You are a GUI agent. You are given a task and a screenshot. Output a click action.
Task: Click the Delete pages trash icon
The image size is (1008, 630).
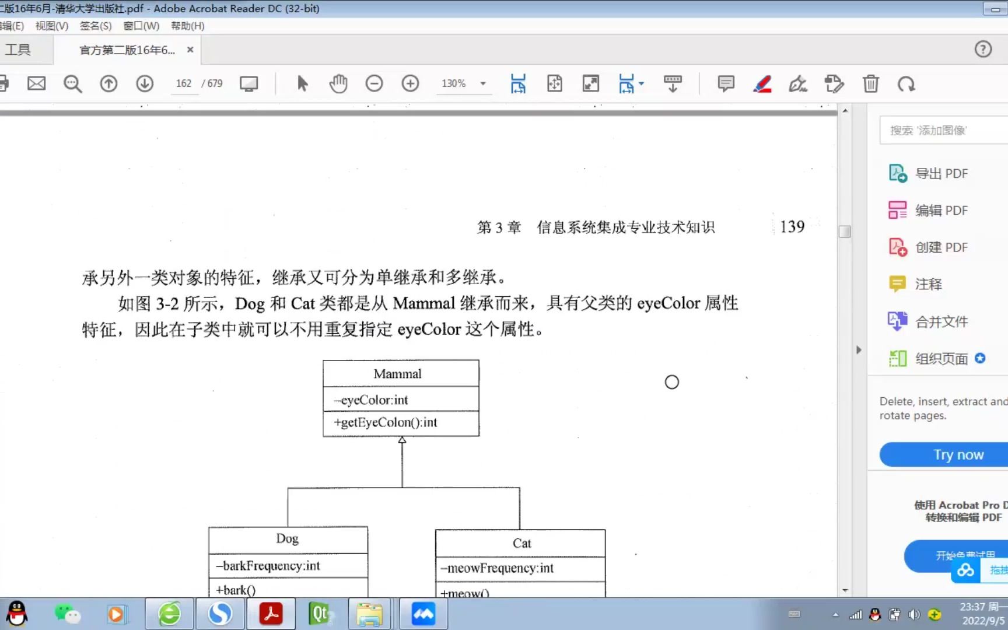coord(871,83)
